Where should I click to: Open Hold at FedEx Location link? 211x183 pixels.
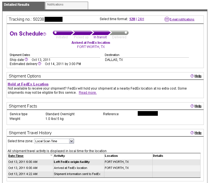point(28,84)
